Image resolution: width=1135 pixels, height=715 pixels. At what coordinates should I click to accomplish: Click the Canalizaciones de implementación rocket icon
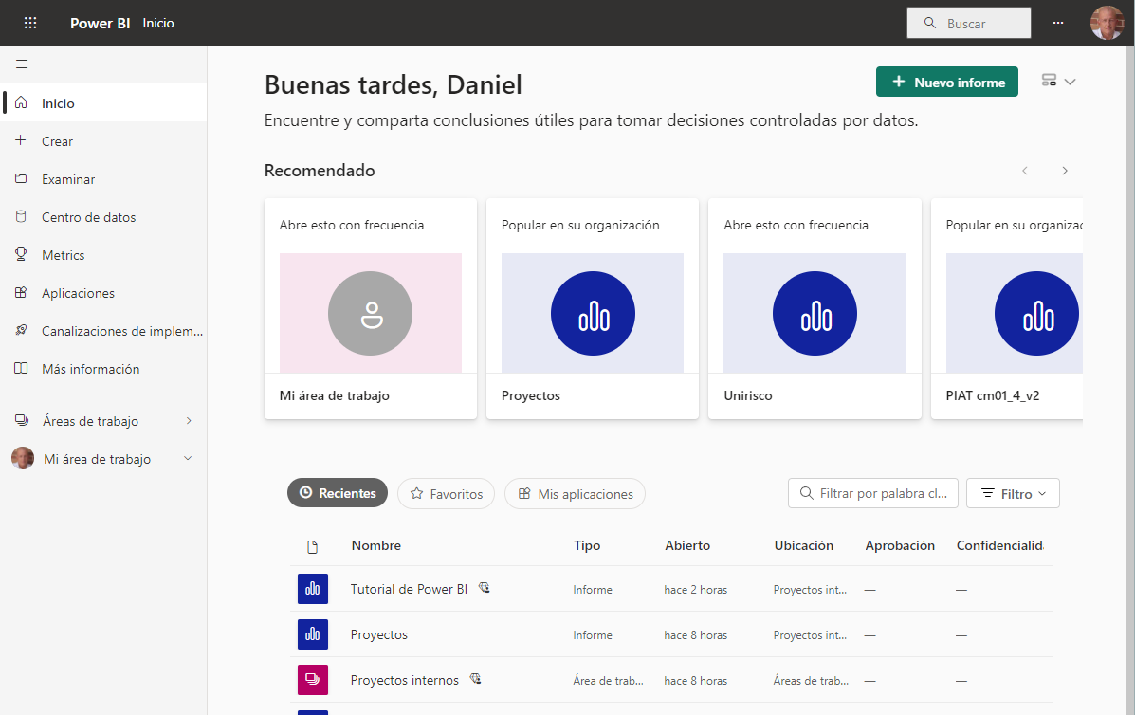coord(21,331)
